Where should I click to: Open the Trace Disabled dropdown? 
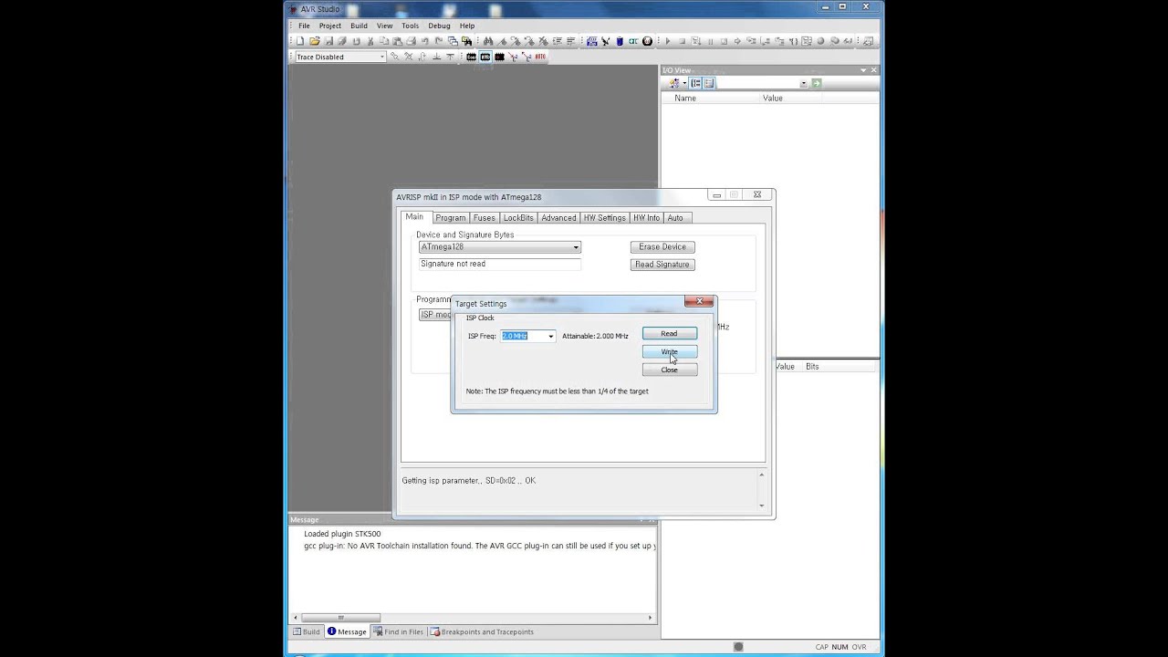[x=381, y=57]
